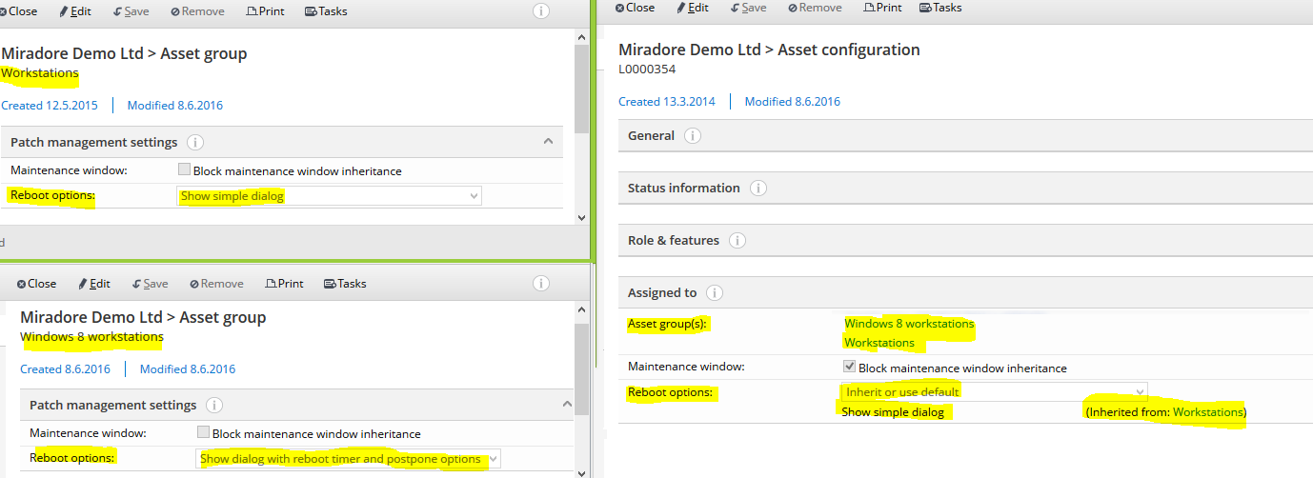The image size is (1313, 478).
Task: Click Created 13.3.2014 link
Action: coord(667,102)
